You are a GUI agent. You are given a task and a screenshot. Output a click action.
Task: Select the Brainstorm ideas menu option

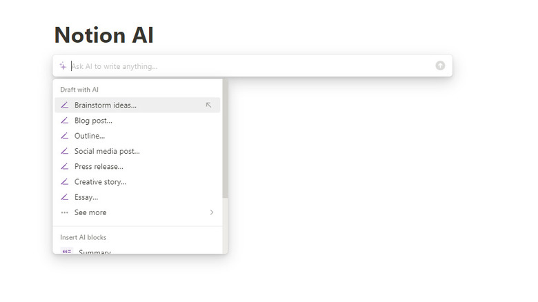106,105
